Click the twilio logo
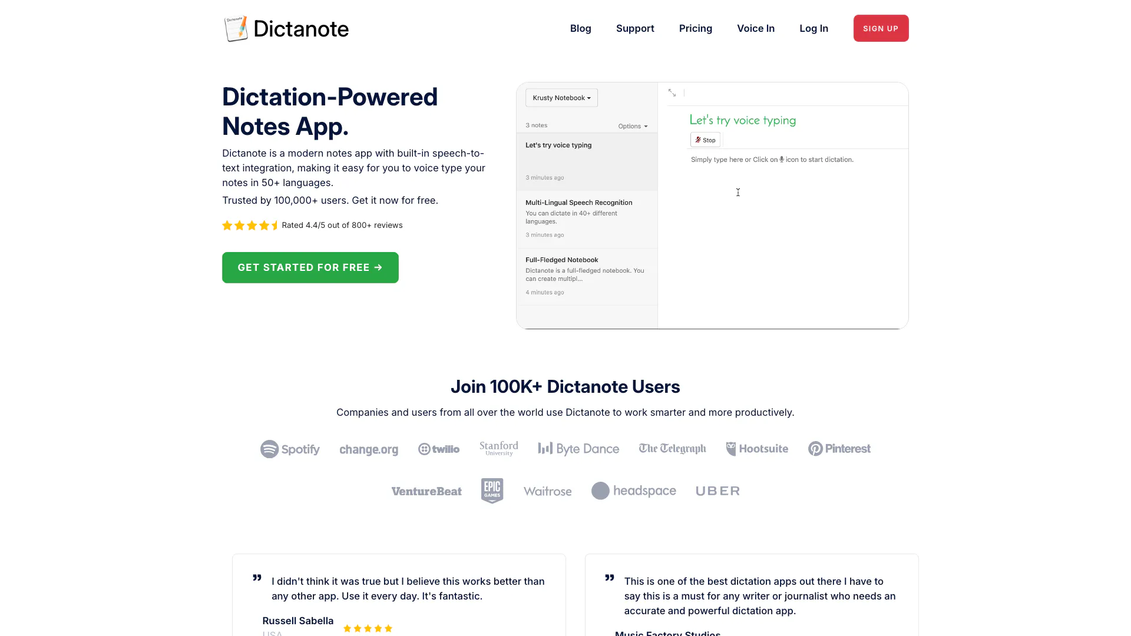Image resolution: width=1131 pixels, height=636 pixels. (x=439, y=449)
